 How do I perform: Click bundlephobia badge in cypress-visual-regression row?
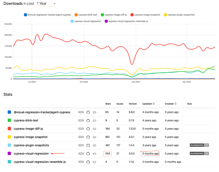coord(199,153)
